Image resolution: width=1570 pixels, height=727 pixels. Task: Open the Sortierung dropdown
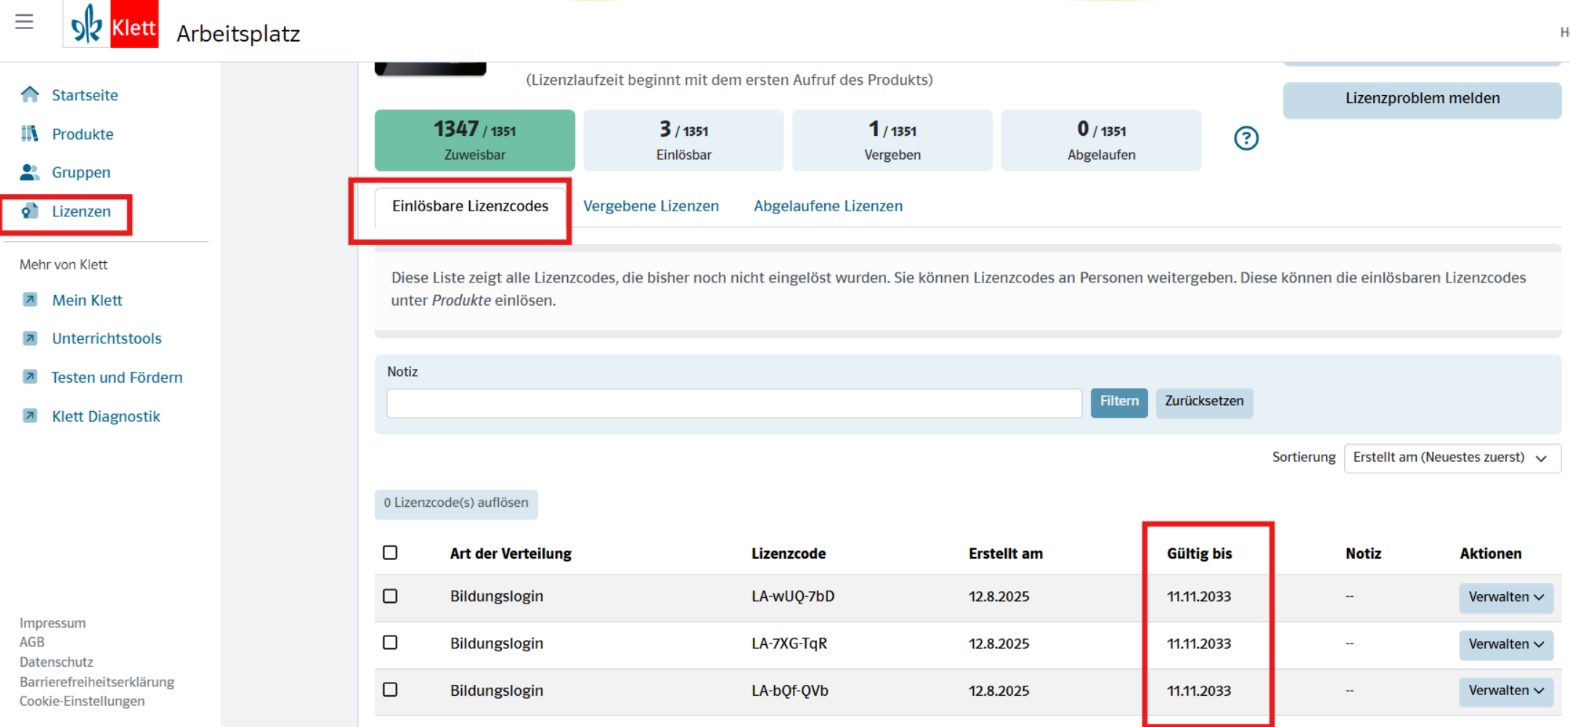pyautogui.click(x=1452, y=458)
